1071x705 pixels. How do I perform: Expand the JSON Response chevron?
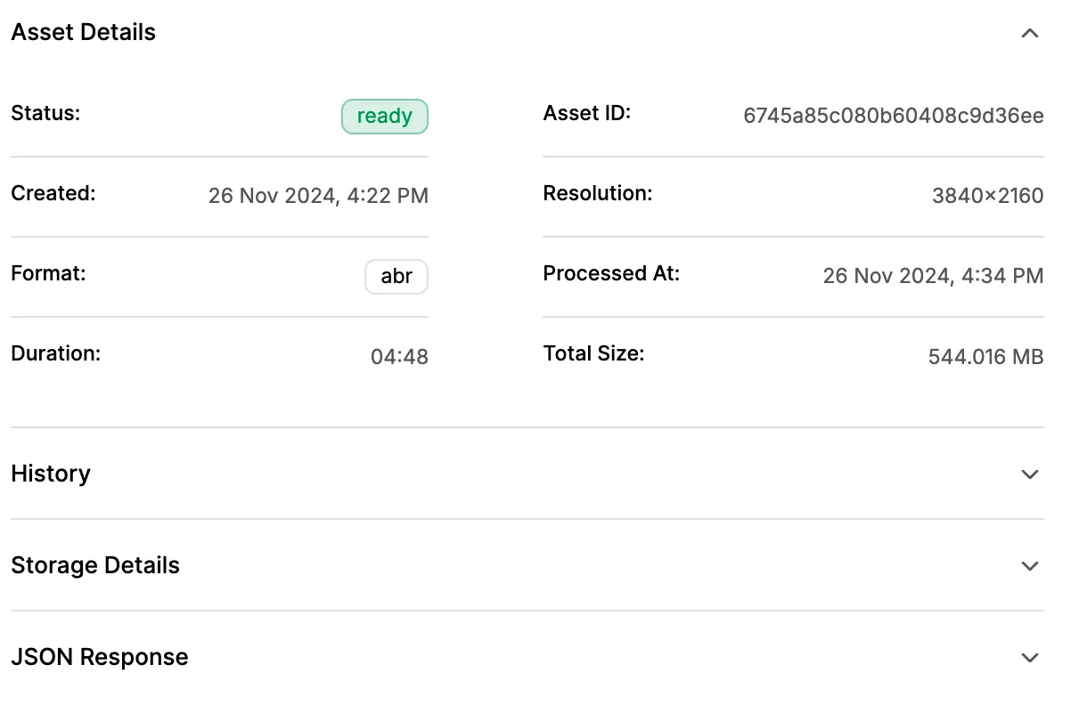[1030, 658]
